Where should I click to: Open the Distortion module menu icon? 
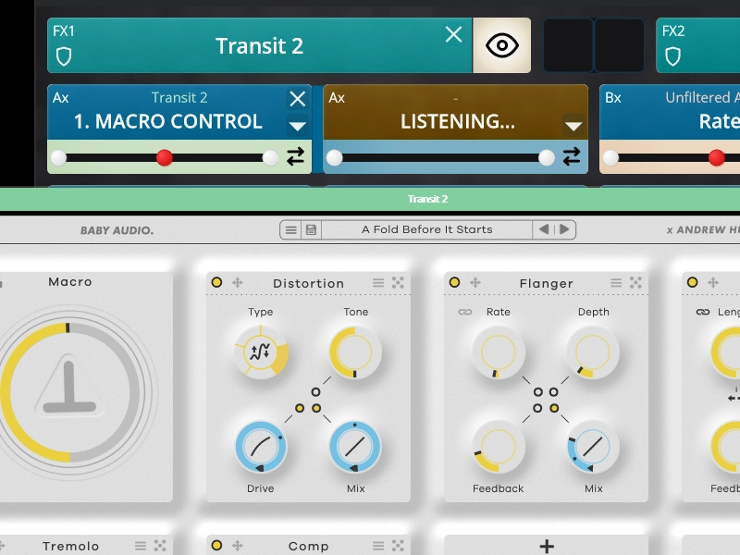pyautogui.click(x=378, y=283)
